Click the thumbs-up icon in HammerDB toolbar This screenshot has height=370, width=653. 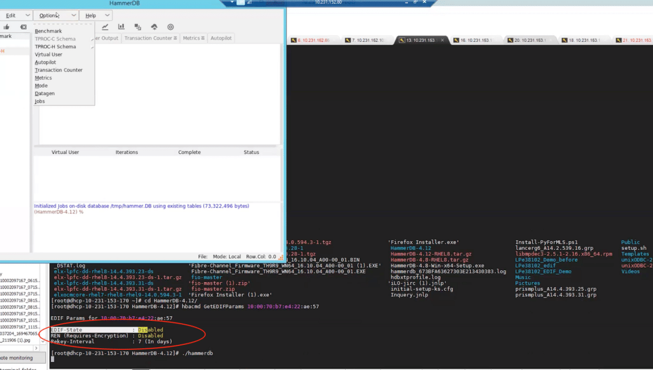click(7, 27)
